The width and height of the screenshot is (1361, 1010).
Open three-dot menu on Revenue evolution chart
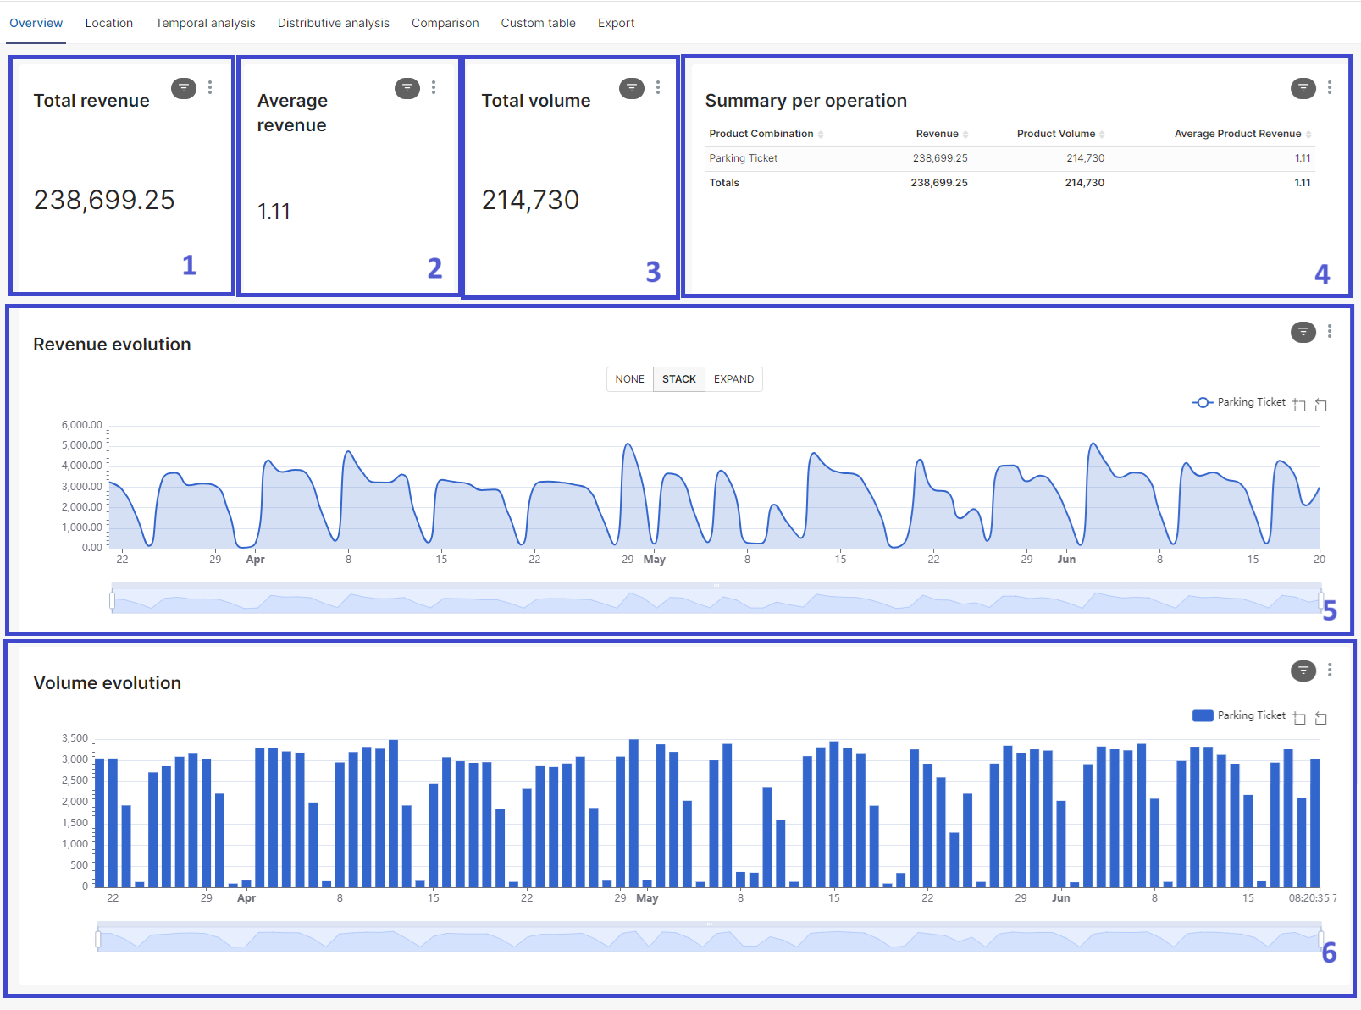pyautogui.click(x=1330, y=331)
